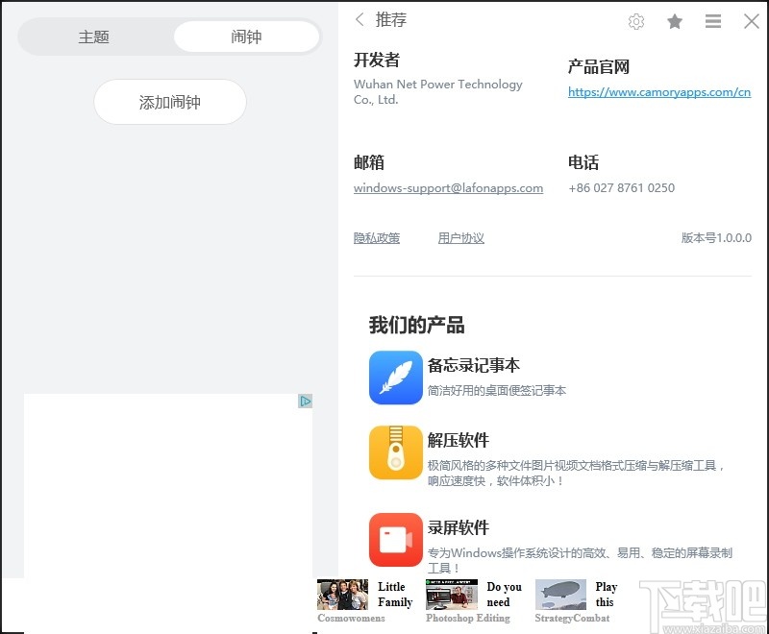The image size is (769, 634).
Task: Switch to the 闹钟 tab
Action: tap(246, 37)
